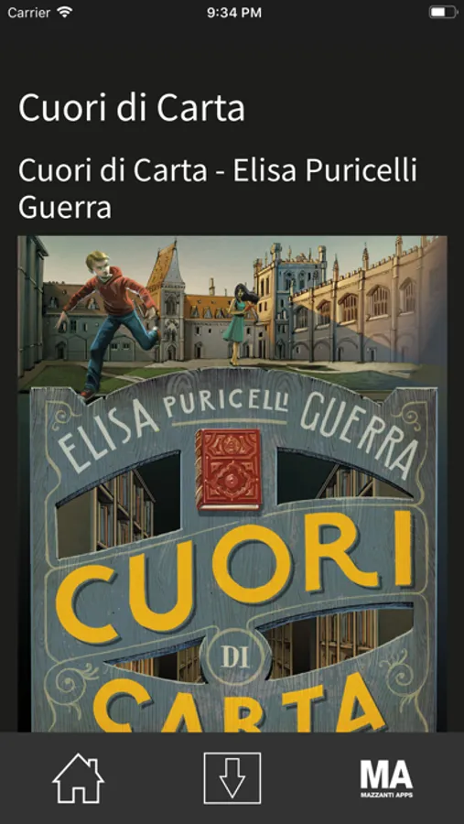The image size is (464, 824).
Task: Open the book cover image
Action: pos(232,483)
